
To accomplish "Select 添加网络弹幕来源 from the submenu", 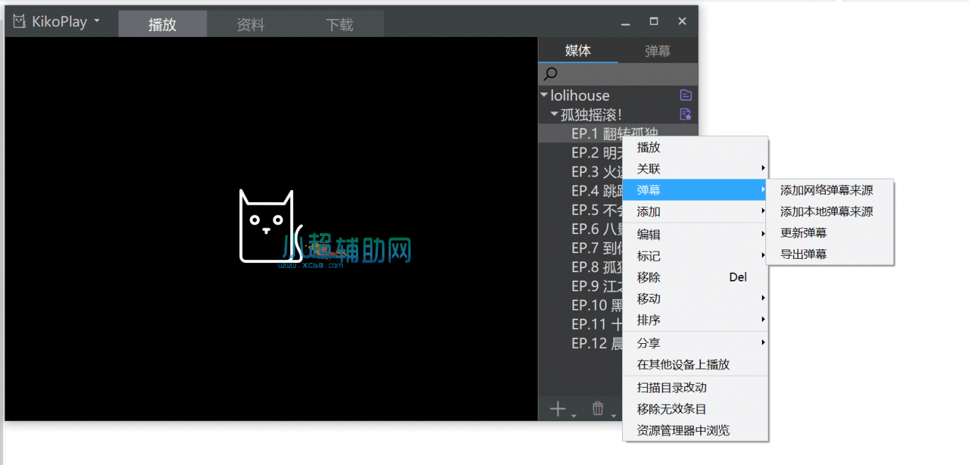I will pyautogui.click(x=828, y=189).
